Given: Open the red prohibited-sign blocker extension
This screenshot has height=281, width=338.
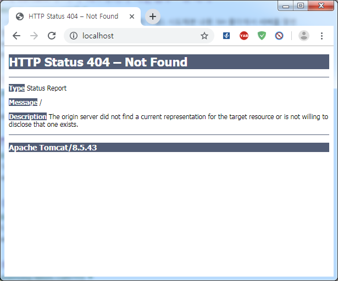Looking at the screenshot, I should [279, 36].
